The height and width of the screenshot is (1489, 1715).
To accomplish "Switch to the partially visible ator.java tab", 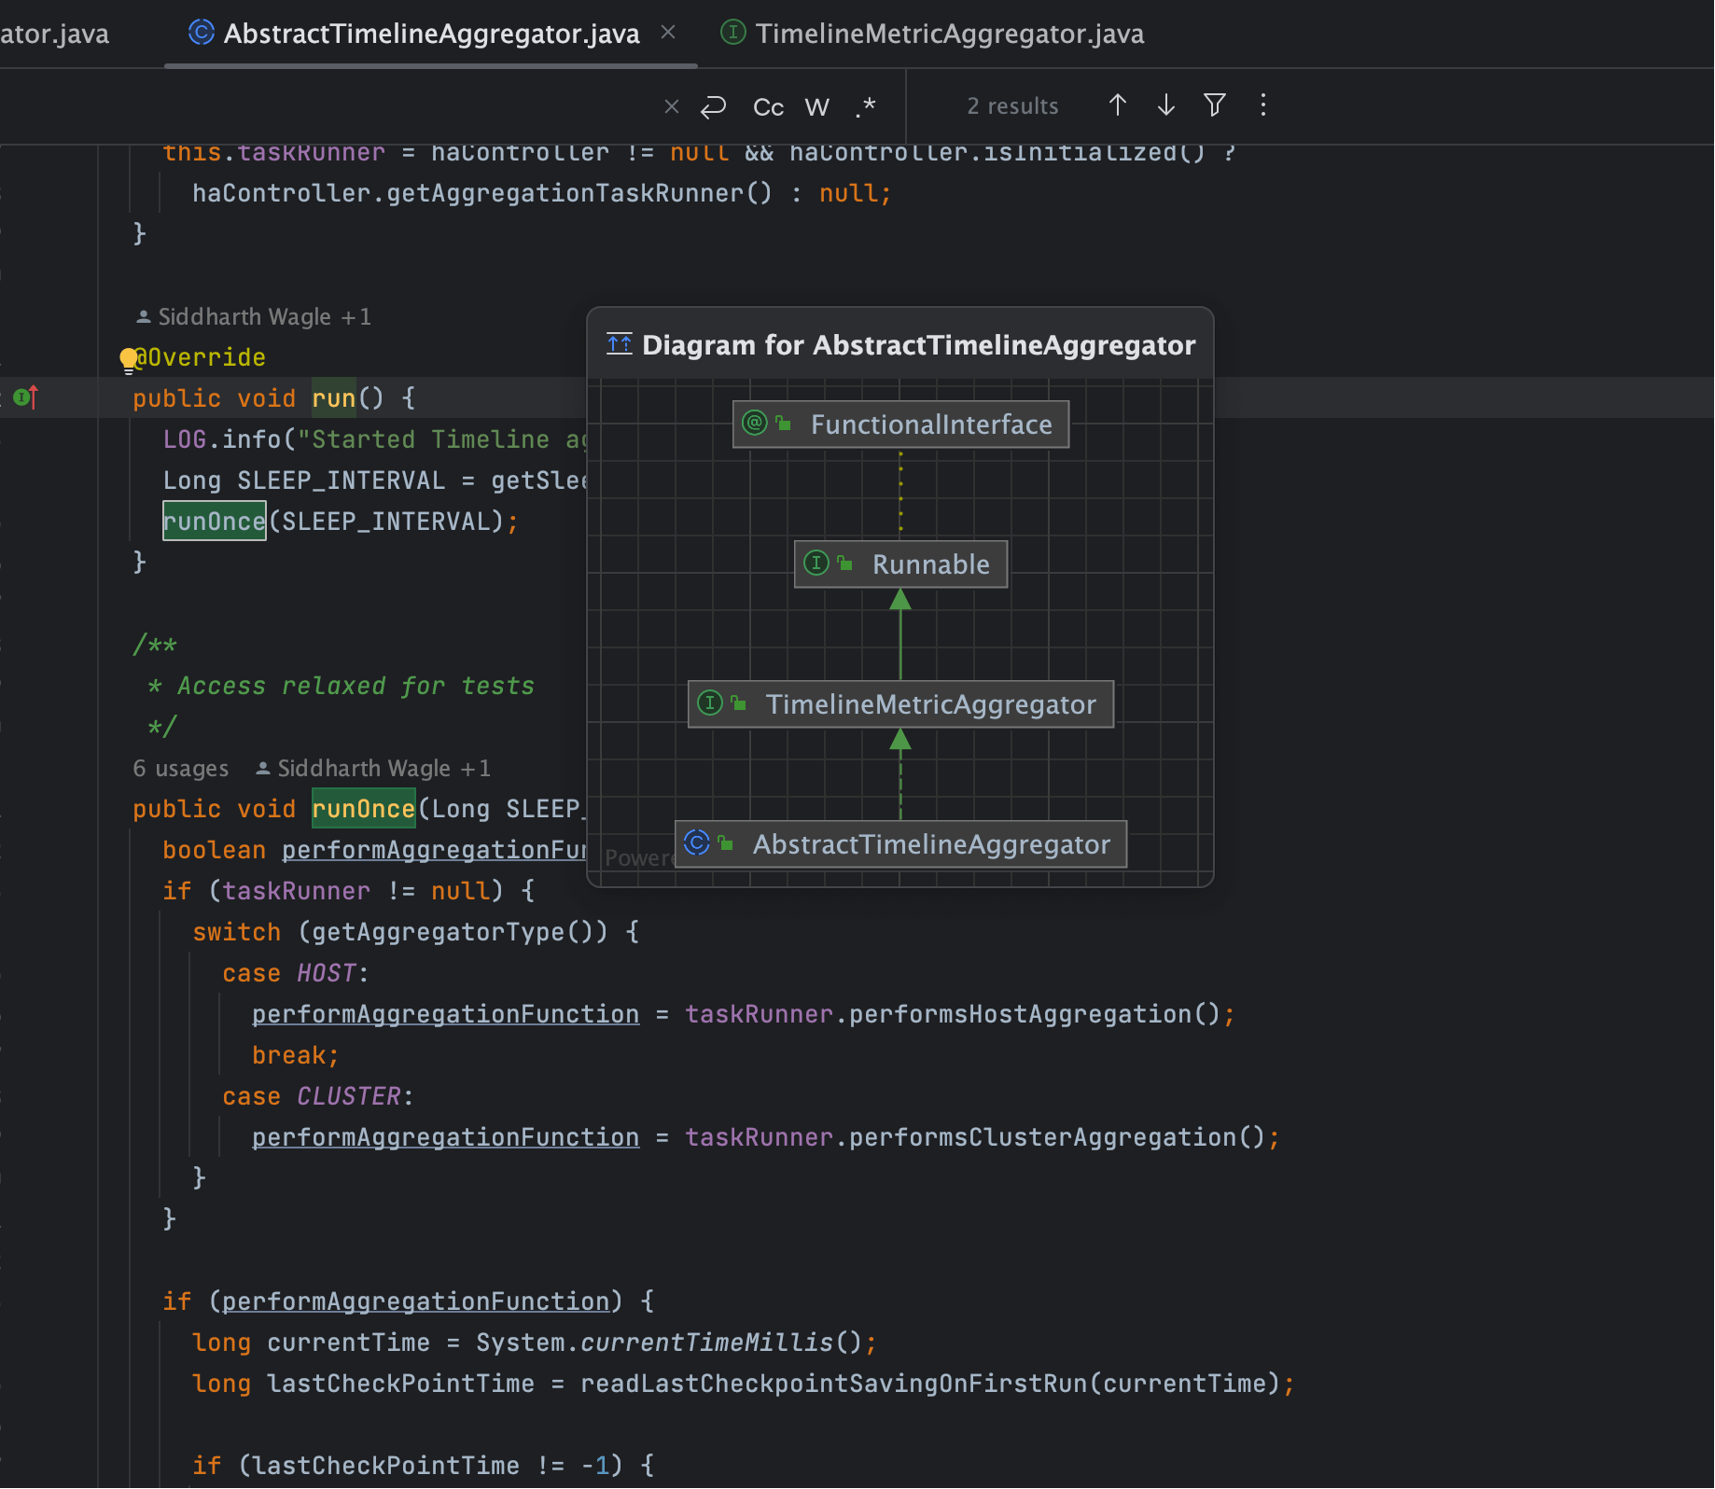I will [54, 34].
